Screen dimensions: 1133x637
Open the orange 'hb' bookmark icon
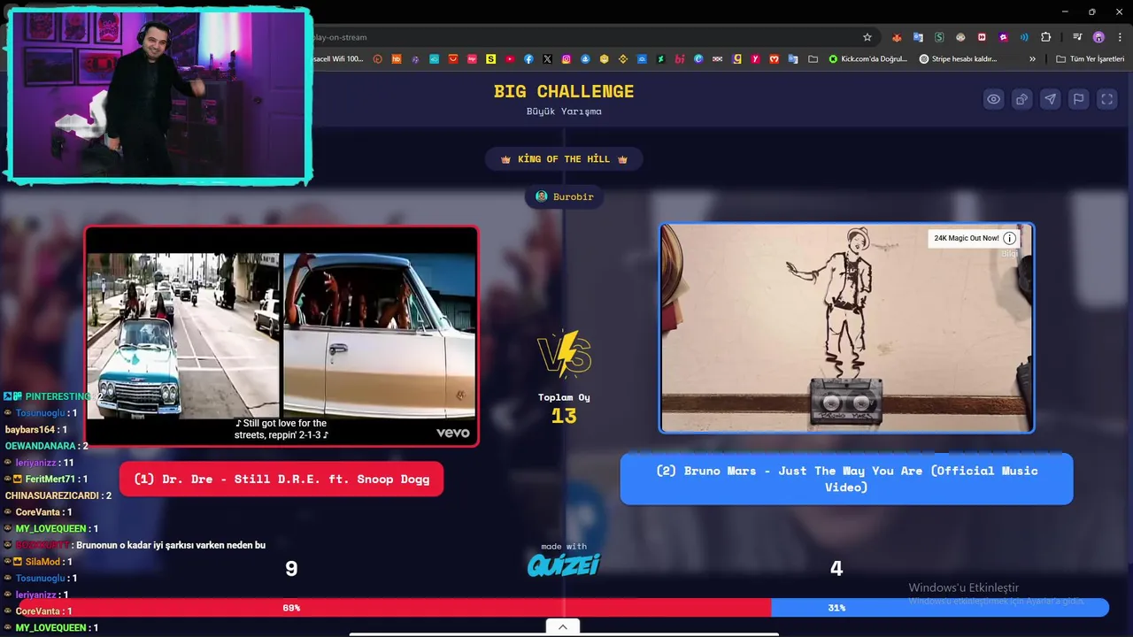click(397, 59)
